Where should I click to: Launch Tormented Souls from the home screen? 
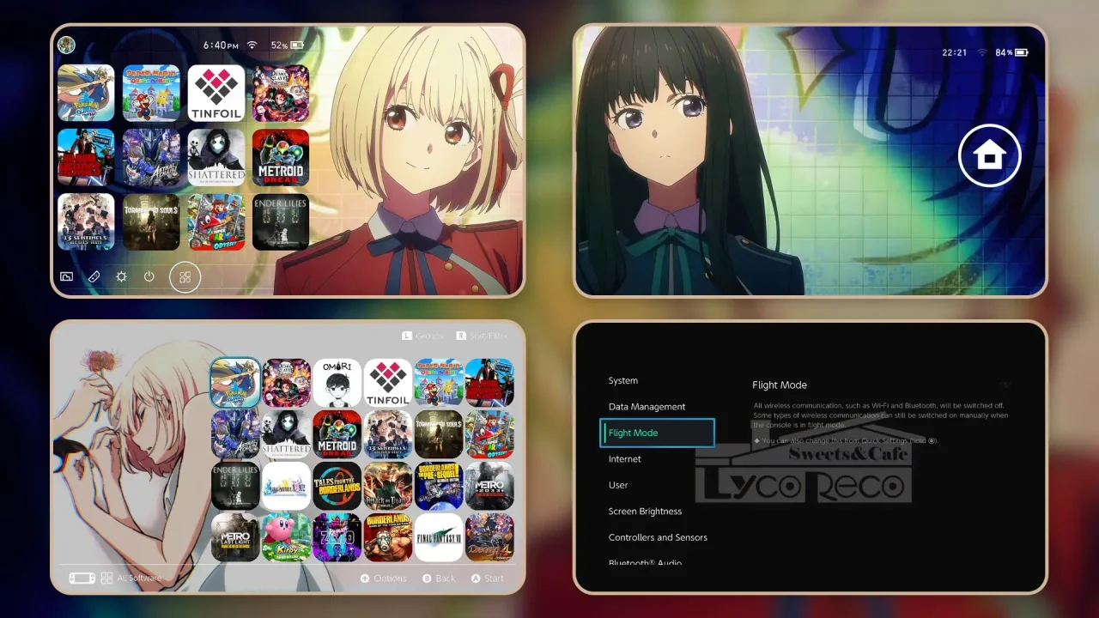[x=151, y=221]
